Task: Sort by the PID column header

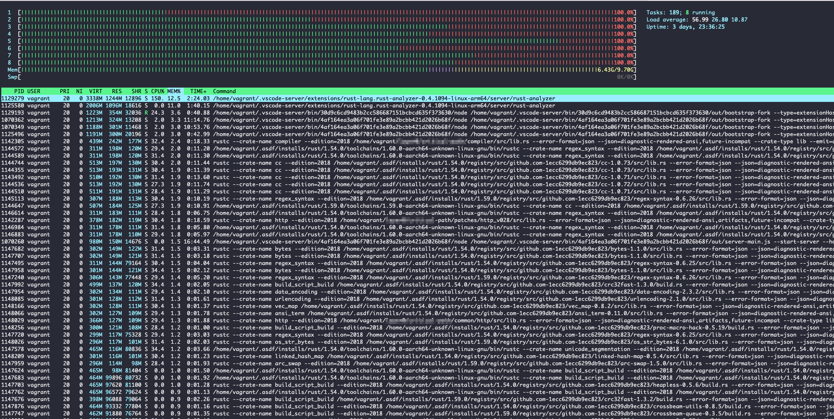Action: point(19,91)
